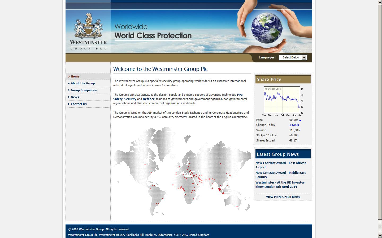The width and height of the screenshot is (382, 238).
Task: Click the arrow icon next to Contact Us
Action: (69, 104)
